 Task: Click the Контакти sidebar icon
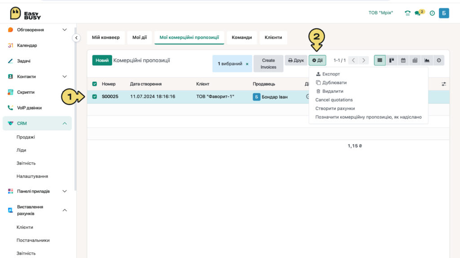(x=10, y=76)
